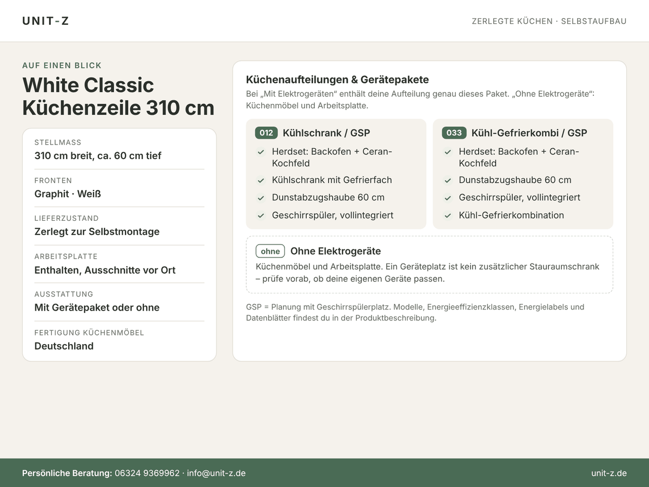Click 'Zerlegt zur Selbstmontage' delivery state
The image size is (649, 487).
(97, 232)
